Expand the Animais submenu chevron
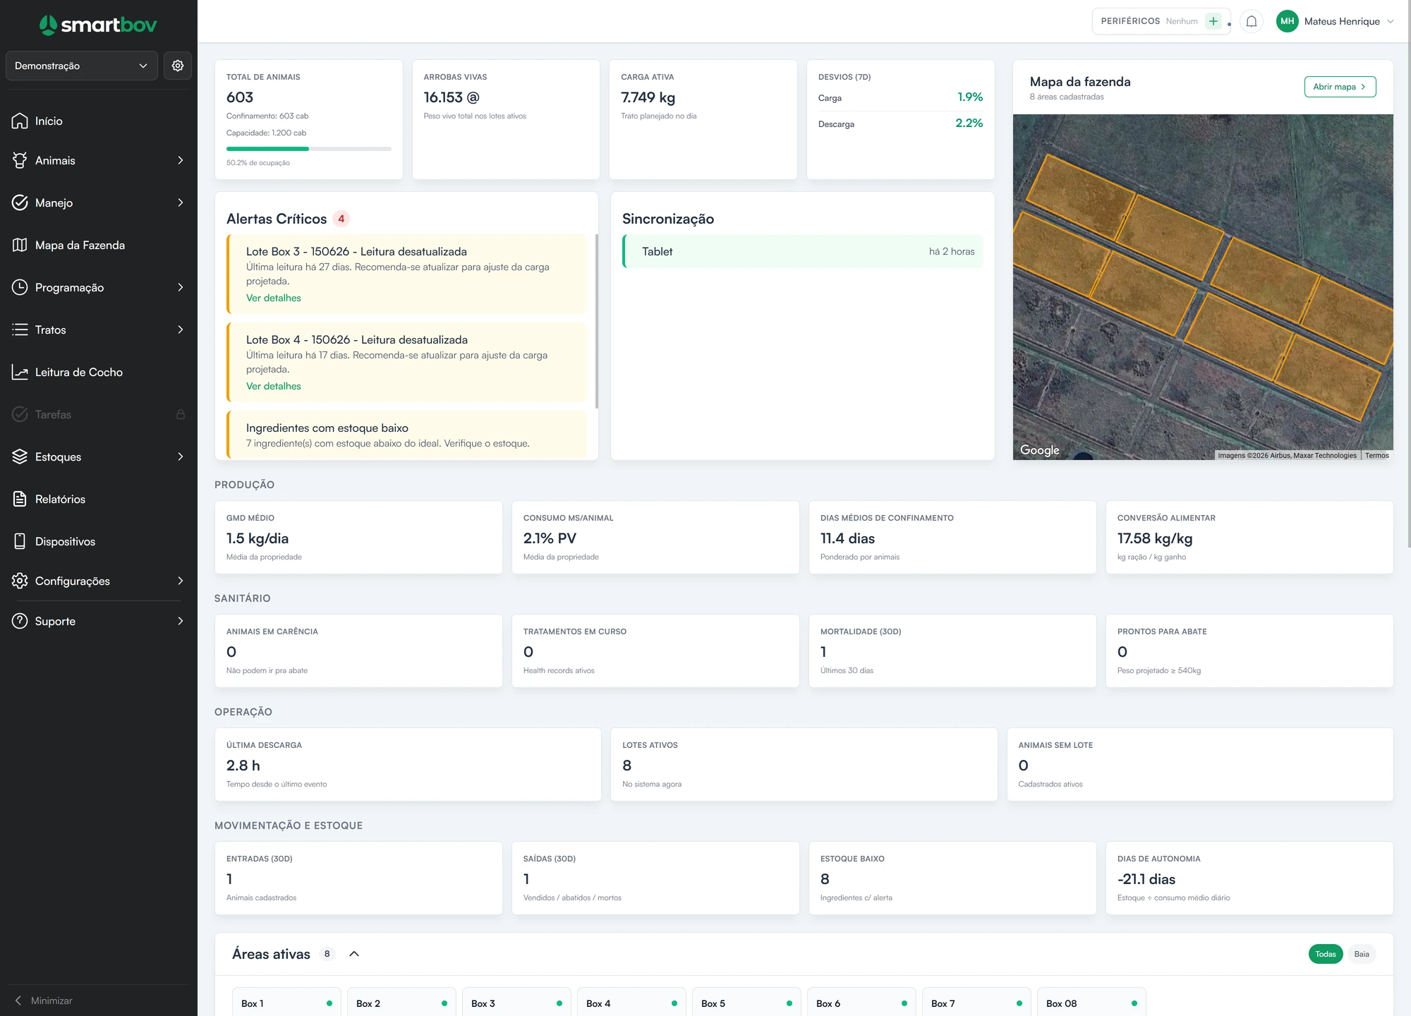This screenshot has height=1016, width=1411. (181, 160)
